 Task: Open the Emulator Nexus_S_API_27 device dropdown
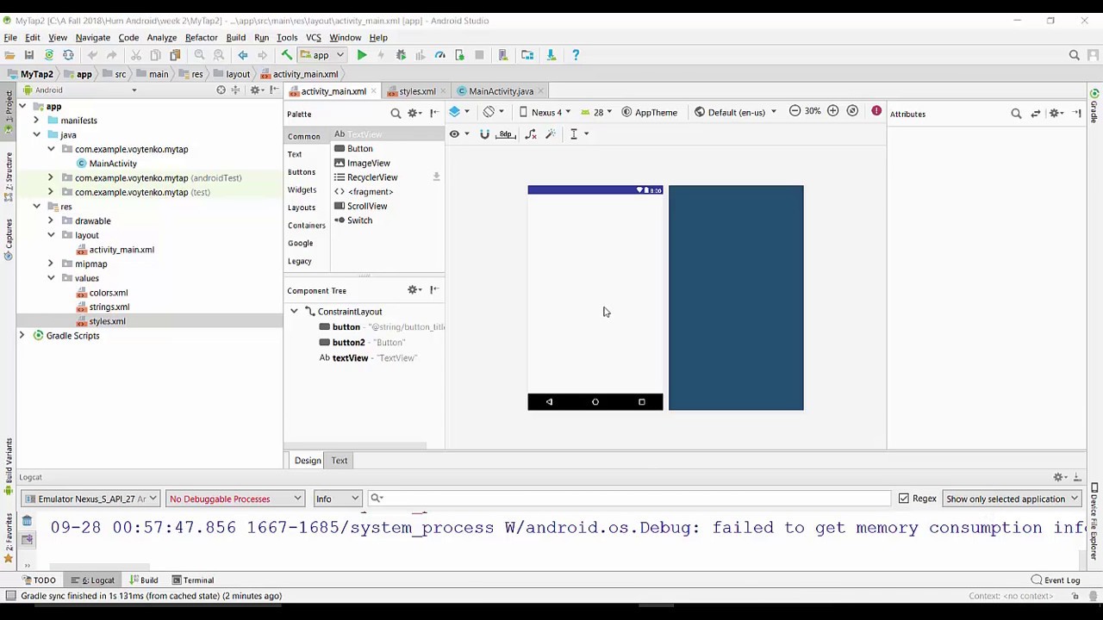(x=90, y=499)
